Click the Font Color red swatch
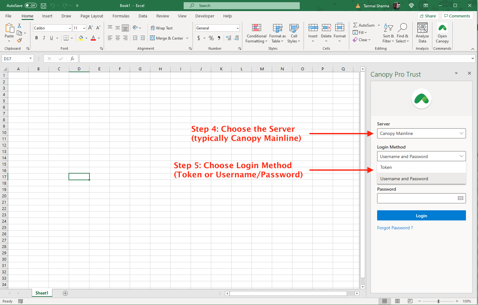This screenshot has height=305, width=478. coord(93,38)
